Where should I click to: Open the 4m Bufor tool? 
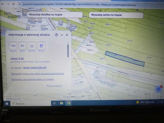click(x=23, y=46)
